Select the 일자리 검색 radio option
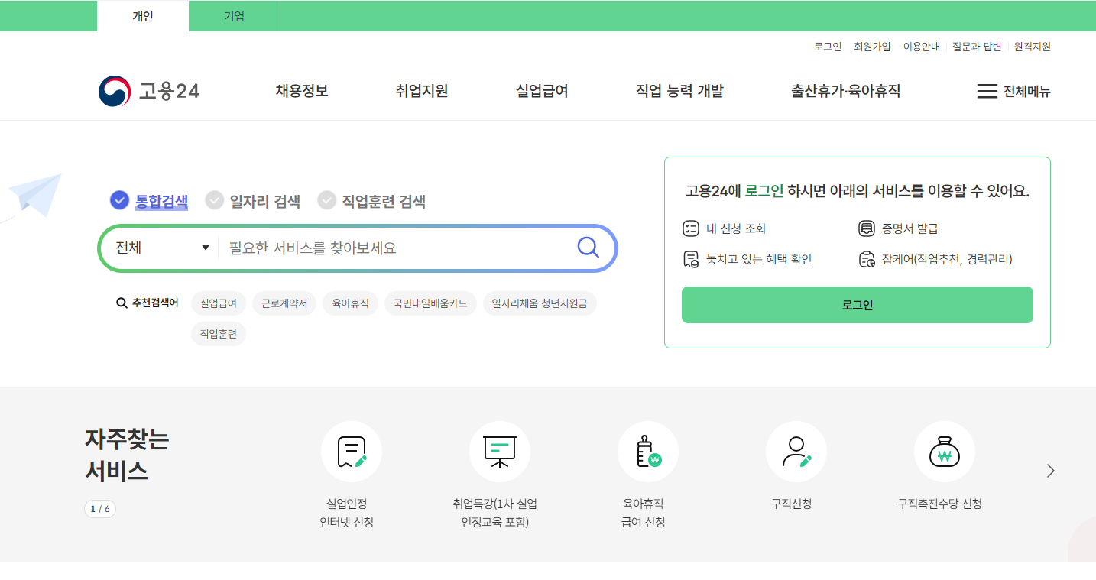The image size is (1096, 580). coord(215,200)
